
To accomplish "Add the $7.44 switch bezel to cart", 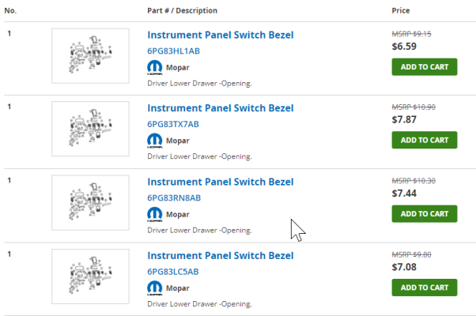I will coord(425,214).
